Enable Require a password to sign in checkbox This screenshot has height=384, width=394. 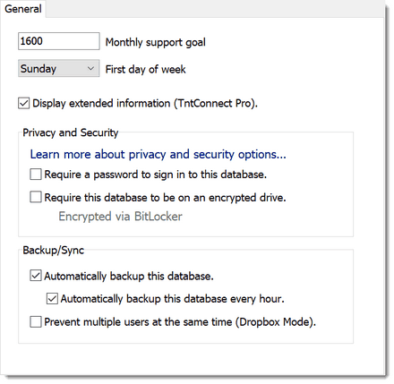click(36, 175)
